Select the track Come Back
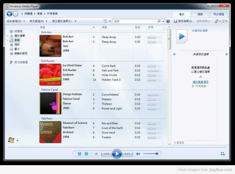This screenshot has width=235, height=174. [109, 66]
